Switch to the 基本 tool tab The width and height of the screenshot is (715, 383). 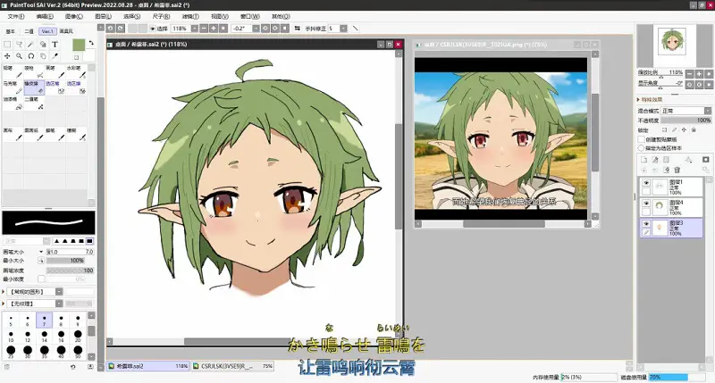tap(10, 31)
